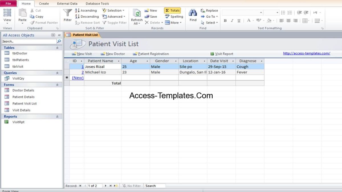Screen dimensions: 342x192
Task: Click Refresh All
Action: point(137,16)
